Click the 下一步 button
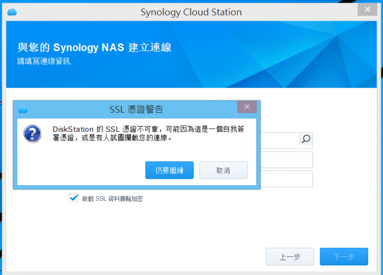383x275 pixels. pos(344,256)
